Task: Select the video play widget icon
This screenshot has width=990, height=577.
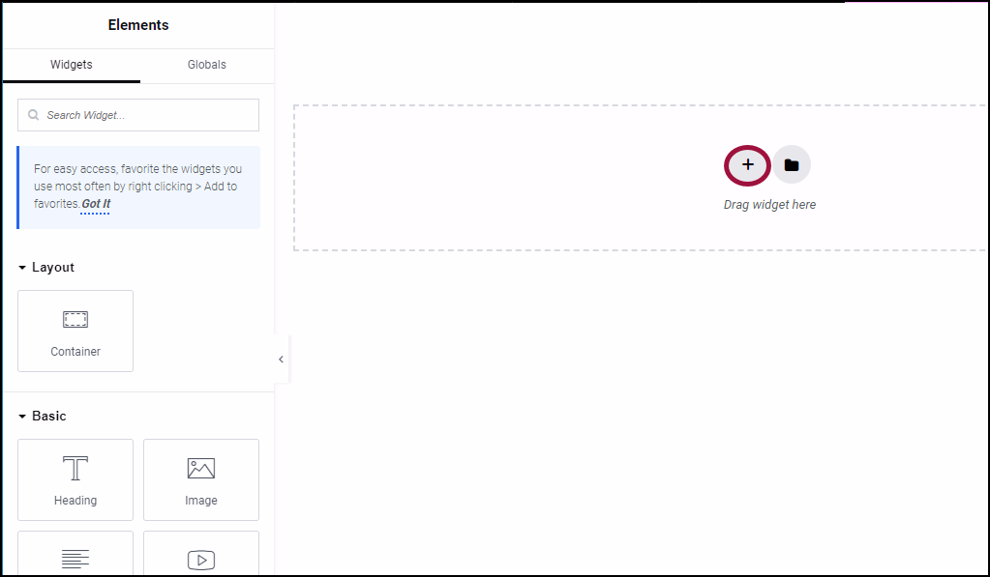Action: (201, 560)
